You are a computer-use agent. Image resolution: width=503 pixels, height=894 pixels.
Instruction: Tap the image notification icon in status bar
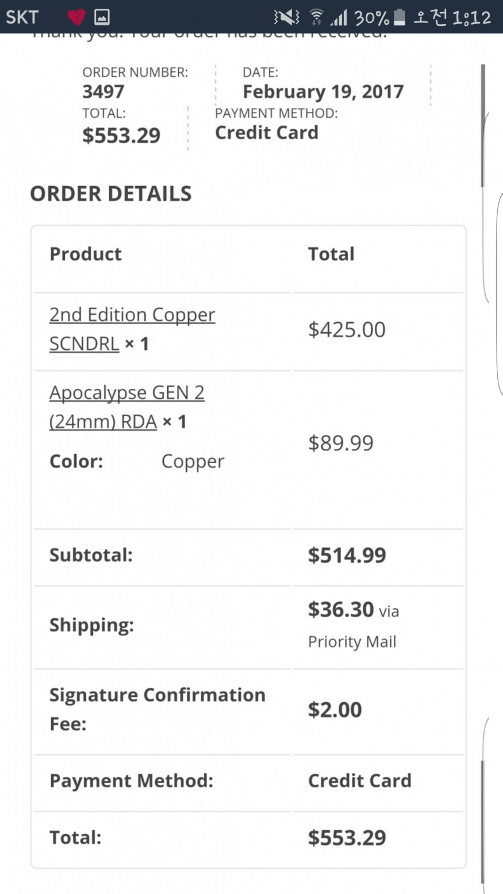(102, 17)
